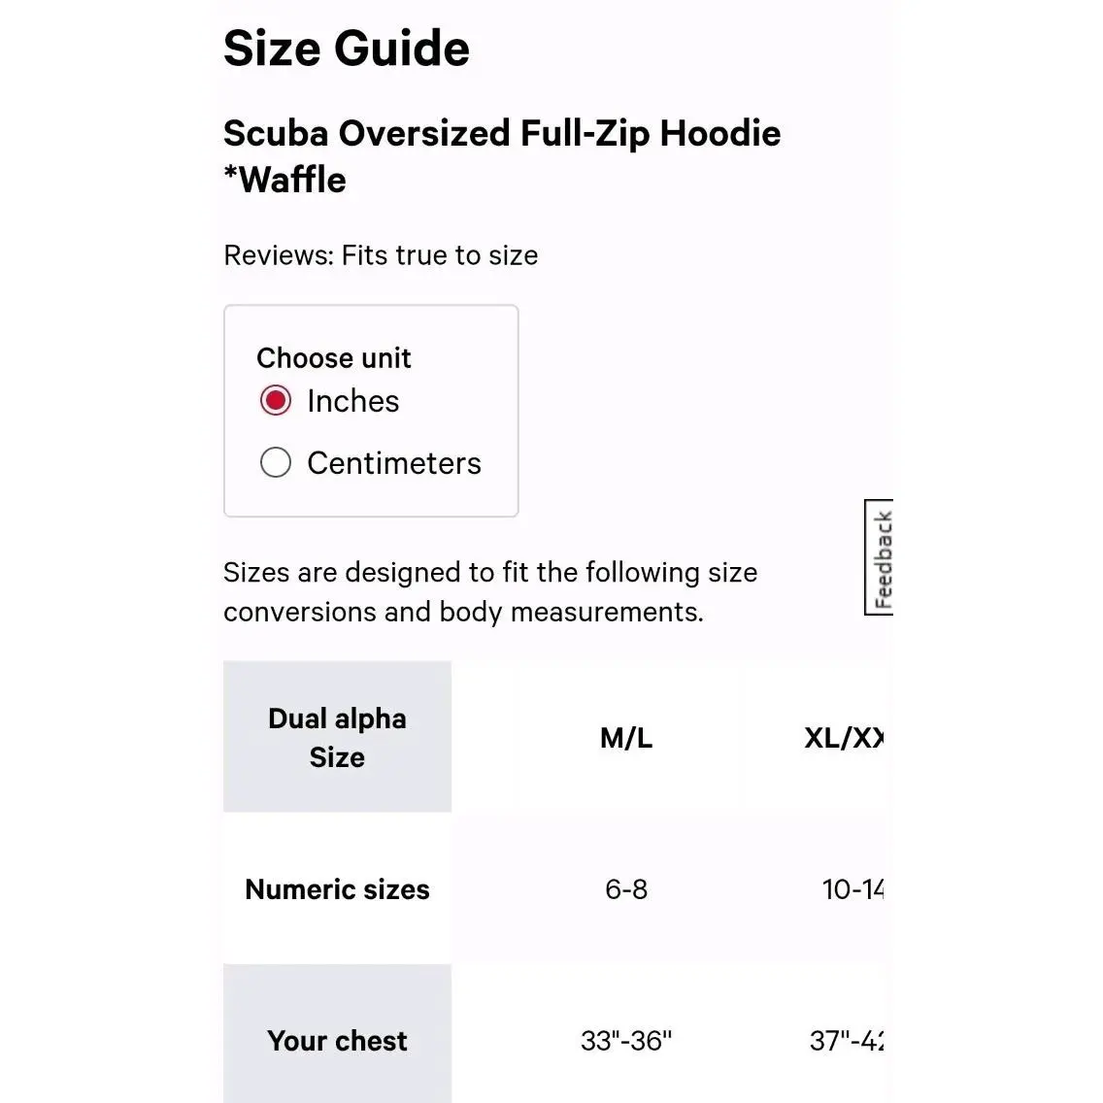The width and height of the screenshot is (1103, 1103).
Task: Click the Dual alpha Size header cell
Action: (x=337, y=737)
